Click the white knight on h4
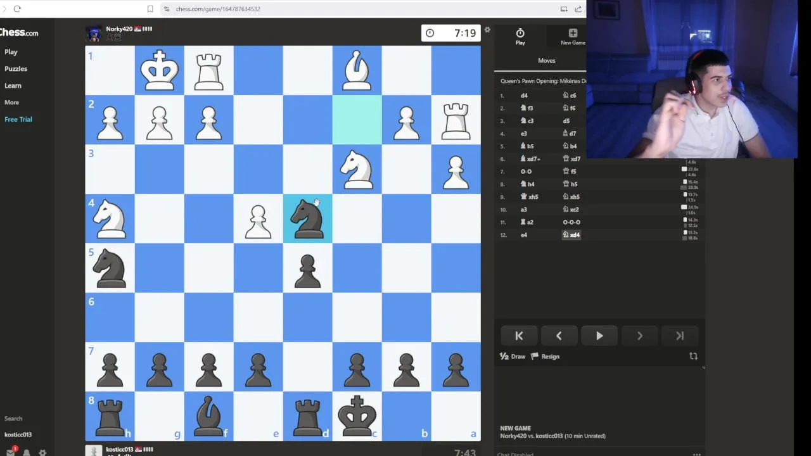The height and width of the screenshot is (456, 811). tap(110, 218)
